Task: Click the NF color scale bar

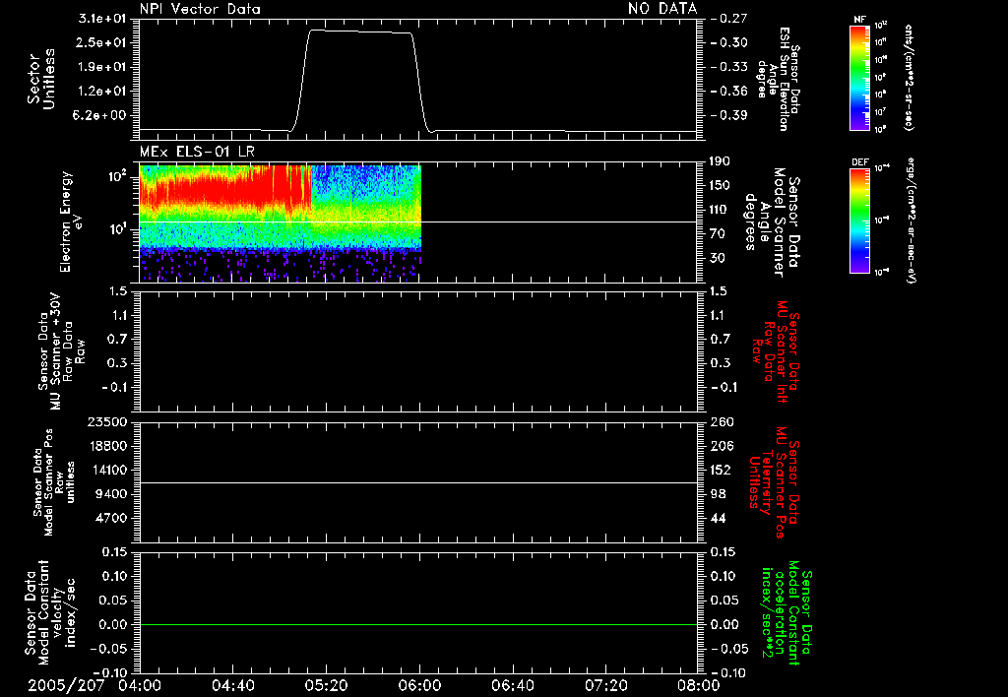Action: pyautogui.click(x=859, y=78)
